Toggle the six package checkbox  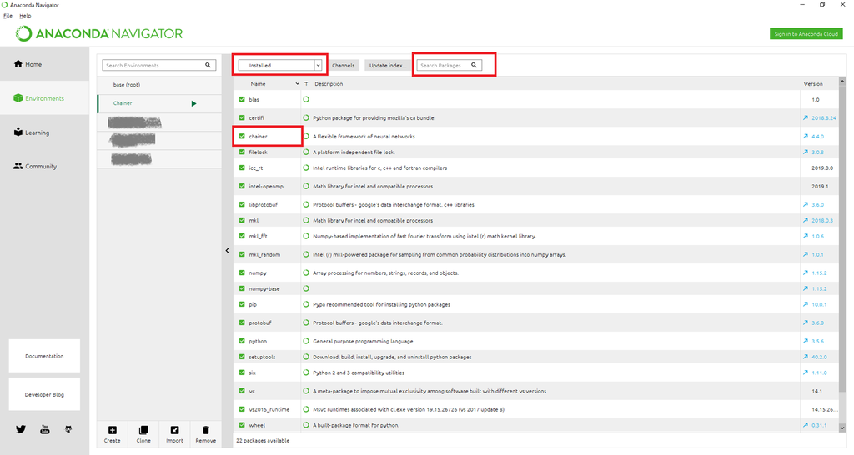click(242, 372)
